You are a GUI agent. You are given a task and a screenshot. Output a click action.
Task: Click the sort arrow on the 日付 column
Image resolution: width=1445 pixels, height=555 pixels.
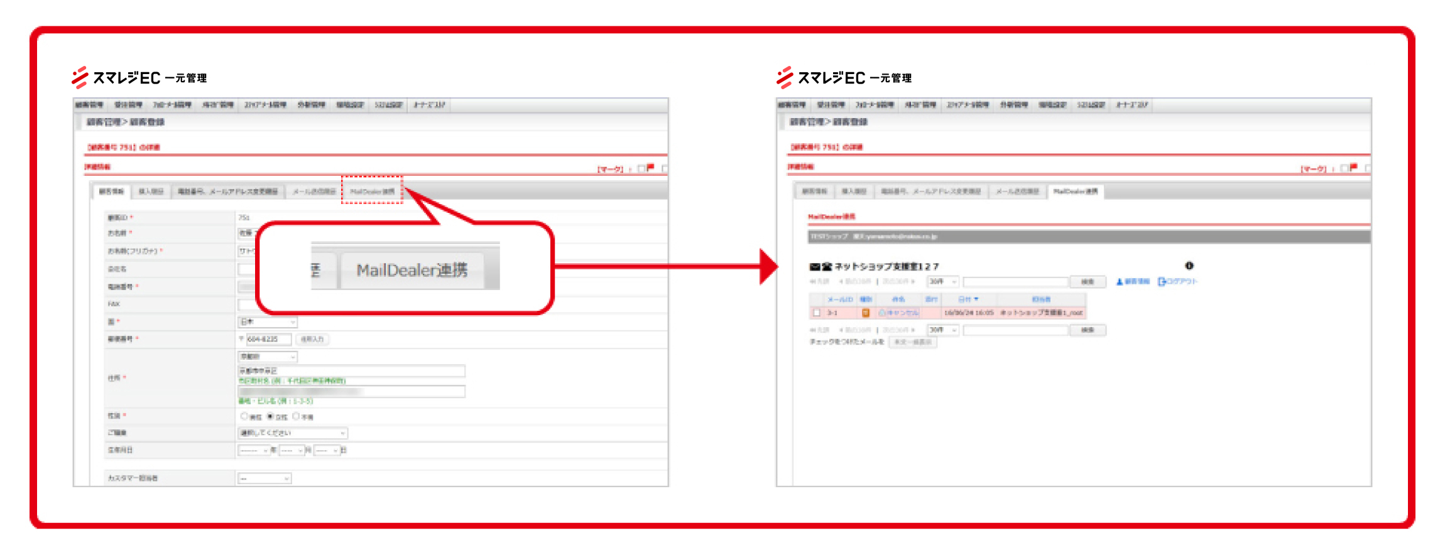[976, 299]
